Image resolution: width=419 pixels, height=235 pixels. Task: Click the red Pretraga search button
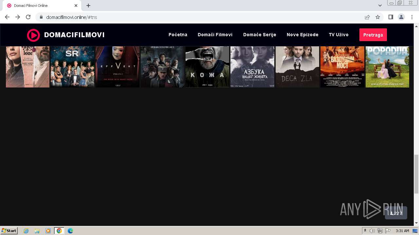(x=373, y=35)
